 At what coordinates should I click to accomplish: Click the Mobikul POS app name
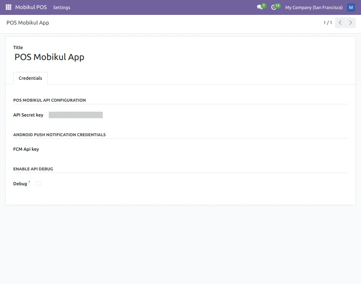point(31,7)
